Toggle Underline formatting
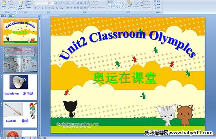The image size is (216, 139). click(42, 8)
